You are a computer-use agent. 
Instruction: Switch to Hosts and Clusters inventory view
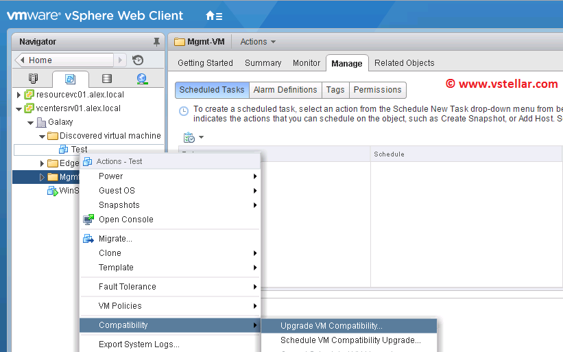click(34, 79)
